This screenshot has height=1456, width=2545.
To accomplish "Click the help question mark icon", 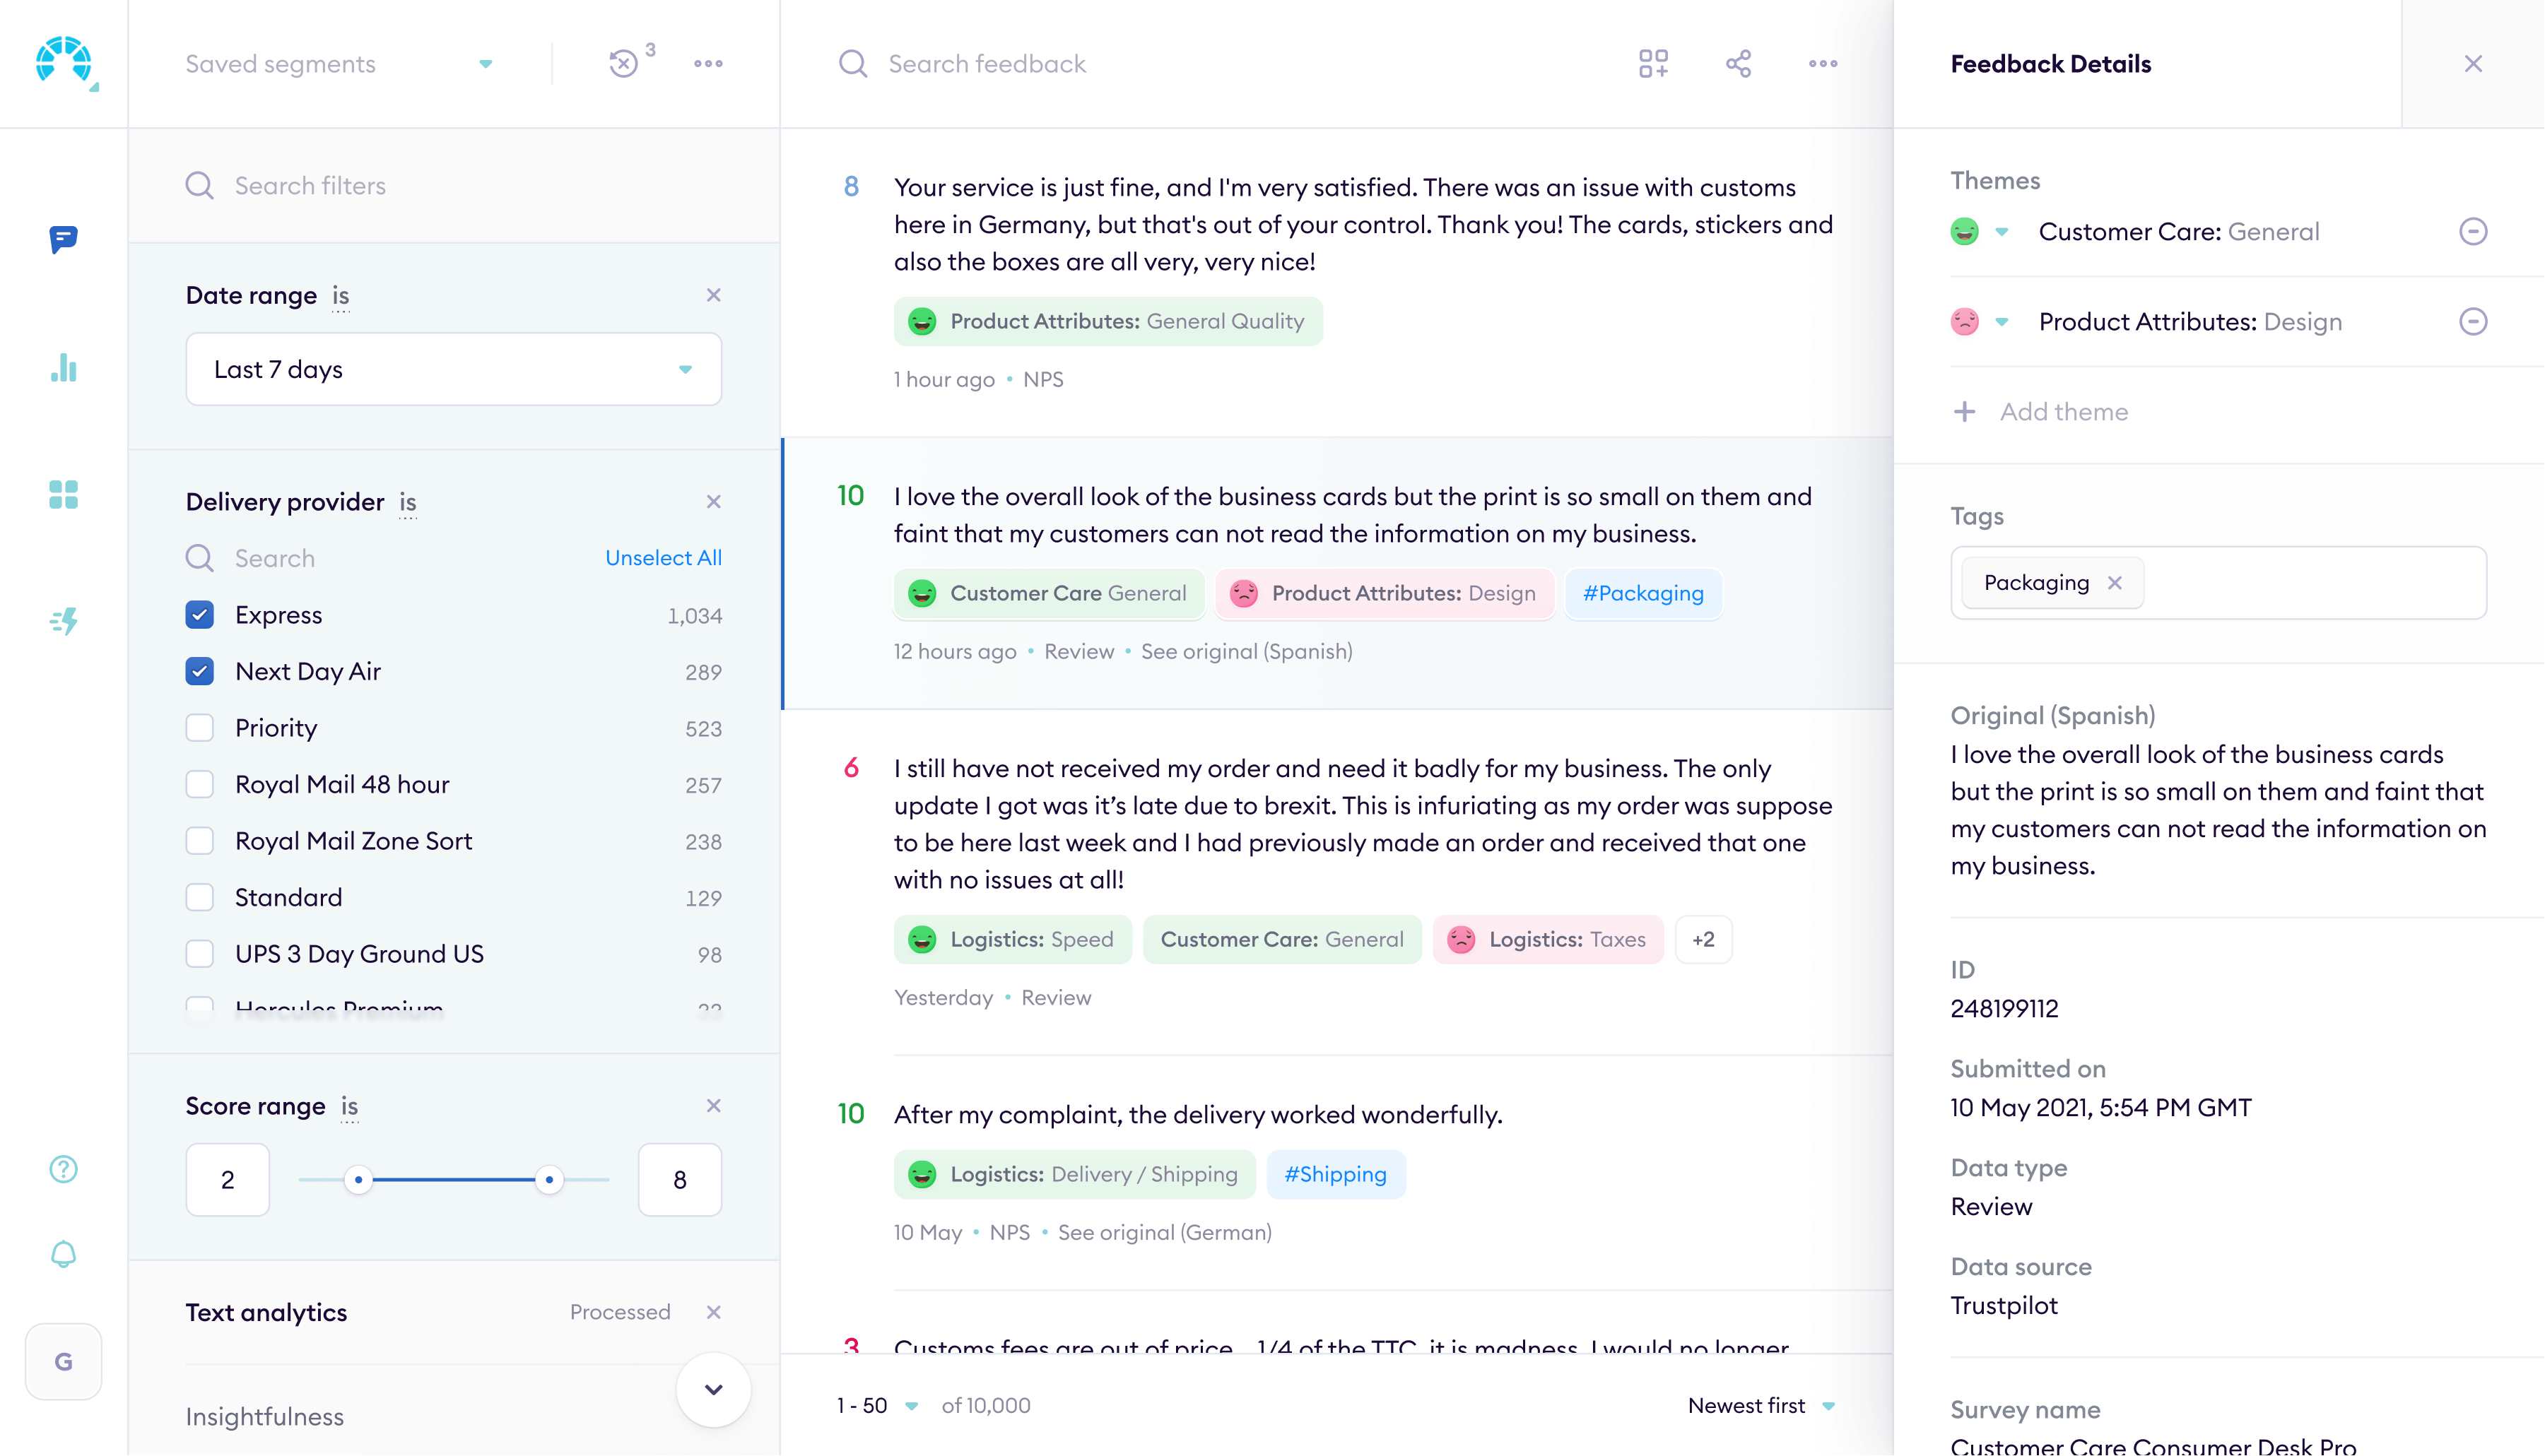I will 63,1168.
